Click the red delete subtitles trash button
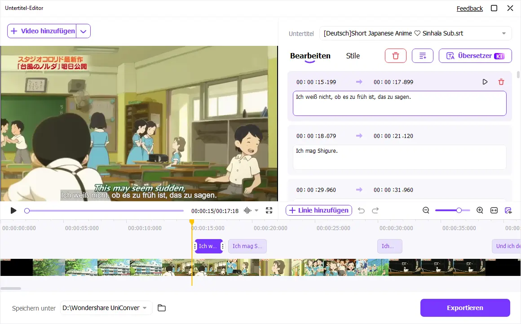Image resolution: width=521 pixels, height=324 pixels. pos(395,56)
